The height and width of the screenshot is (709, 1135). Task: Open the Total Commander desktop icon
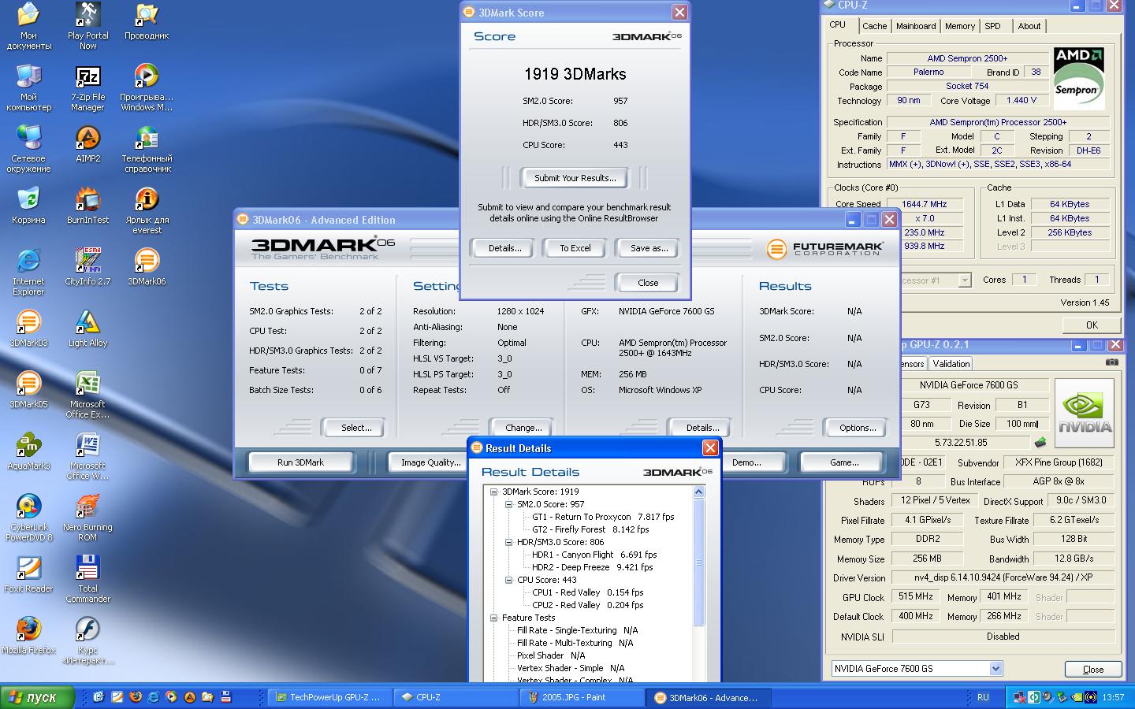(x=87, y=579)
